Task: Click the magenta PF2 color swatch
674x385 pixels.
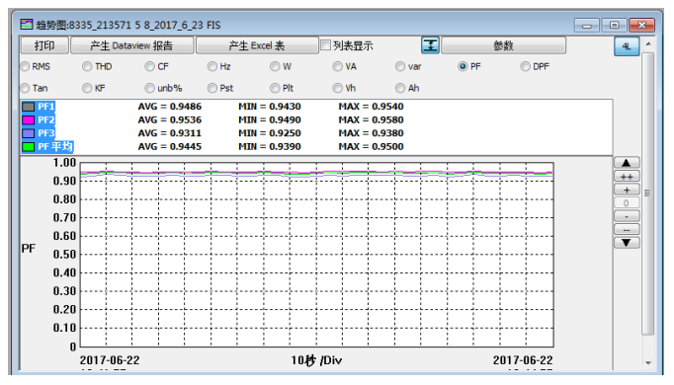Action: pos(29,119)
